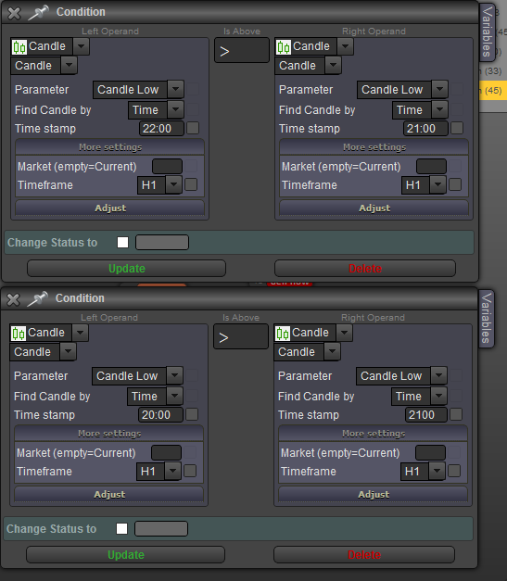
Task: Toggle checkbox next to 2100 Time stamp in bottom panel
Action: tap(456, 414)
